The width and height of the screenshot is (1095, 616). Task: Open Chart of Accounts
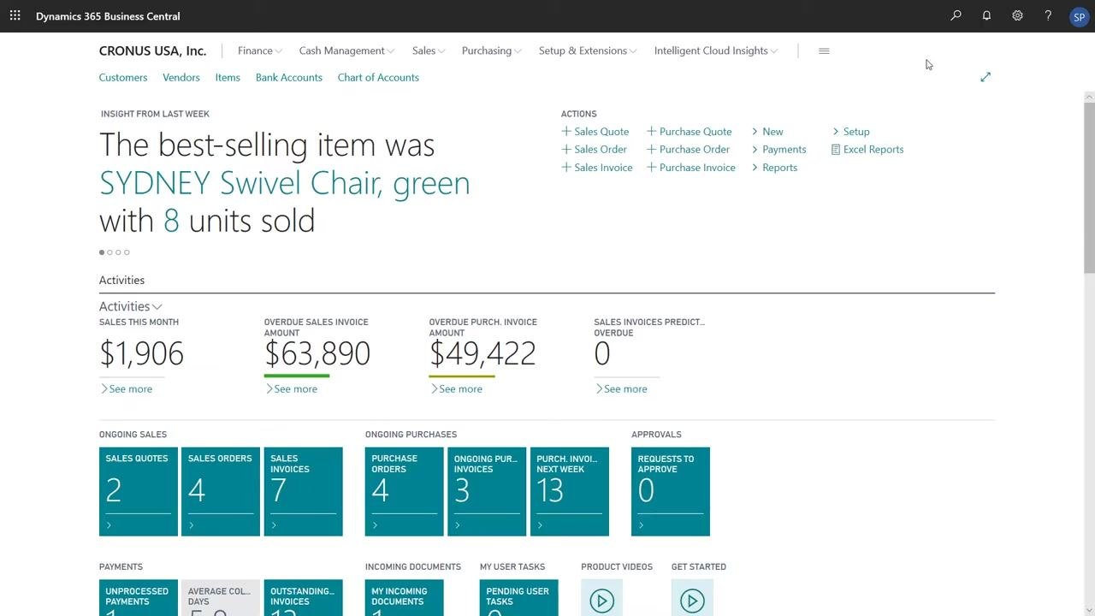click(378, 77)
